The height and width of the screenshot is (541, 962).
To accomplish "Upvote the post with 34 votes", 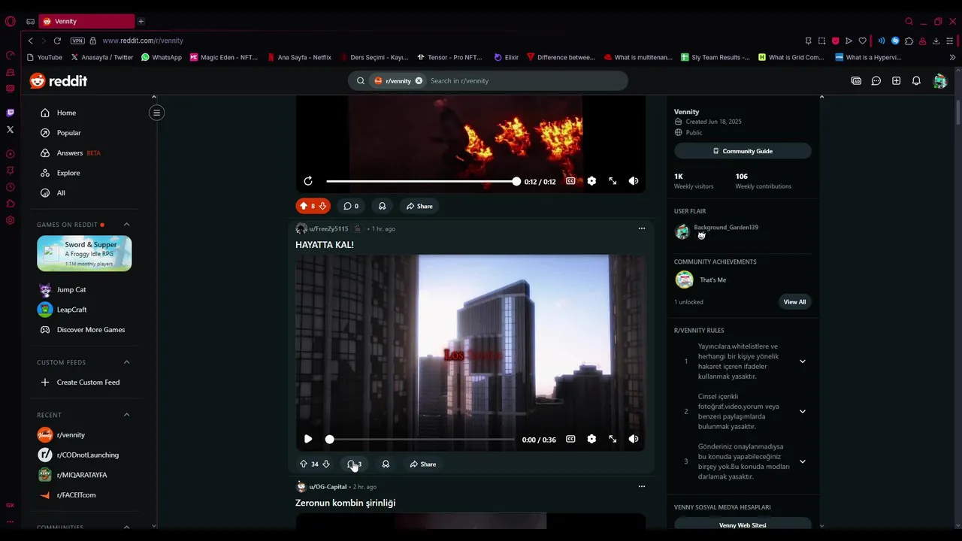I will click(304, 464).
